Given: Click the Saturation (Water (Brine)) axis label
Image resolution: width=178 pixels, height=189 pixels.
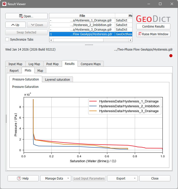Looking at the screenshot, I should click(x=93, y=161).
